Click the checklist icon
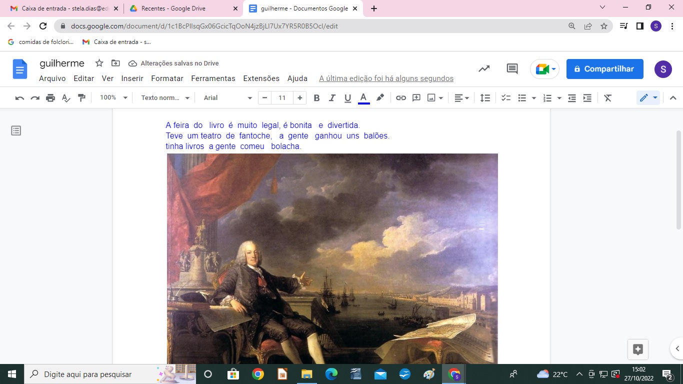Viewport: 683px width, 384px height. coord(506,98)
